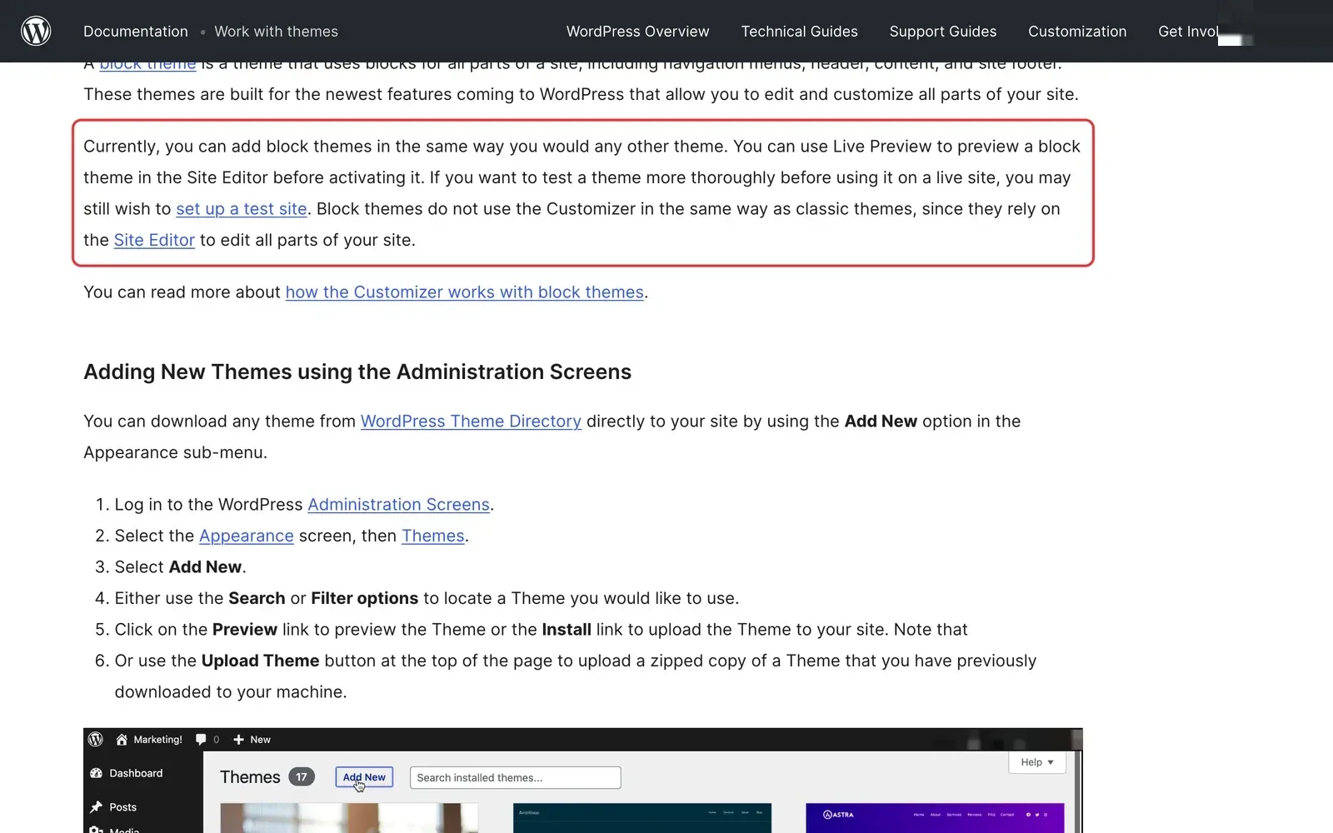Follow the 'set up a test site' link
Image resolution: width=1333 pixels, height=833 pixels.
[x=242, y=209]
